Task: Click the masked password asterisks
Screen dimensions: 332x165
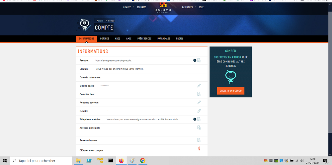Action: 105,85
